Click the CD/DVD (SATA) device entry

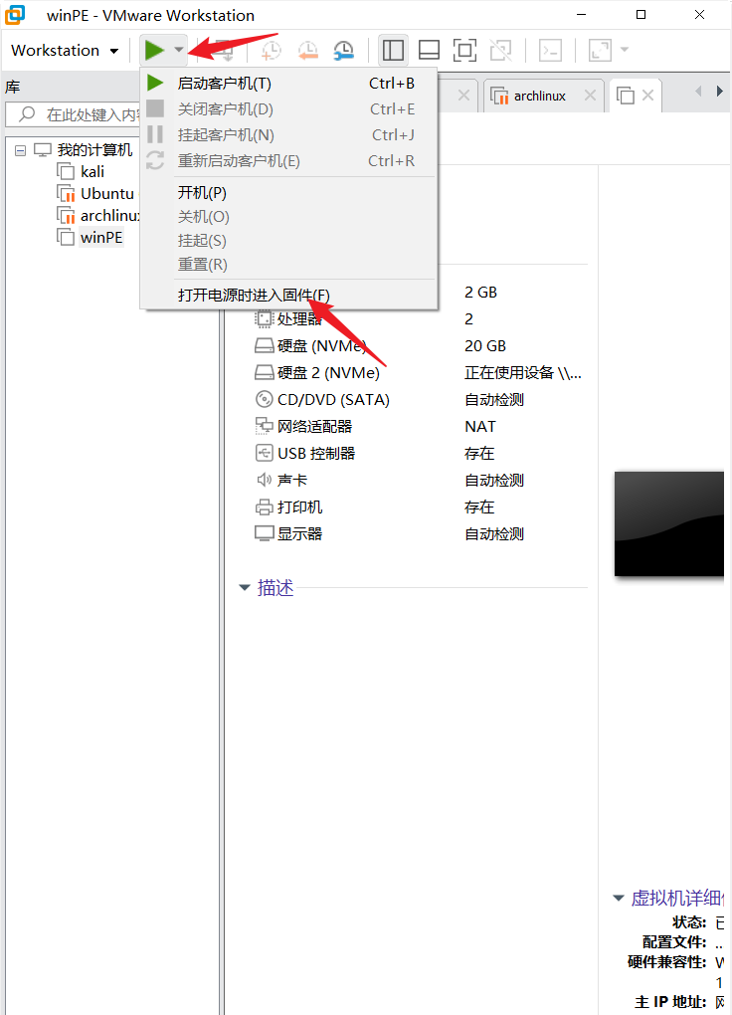tap(333, 400)
